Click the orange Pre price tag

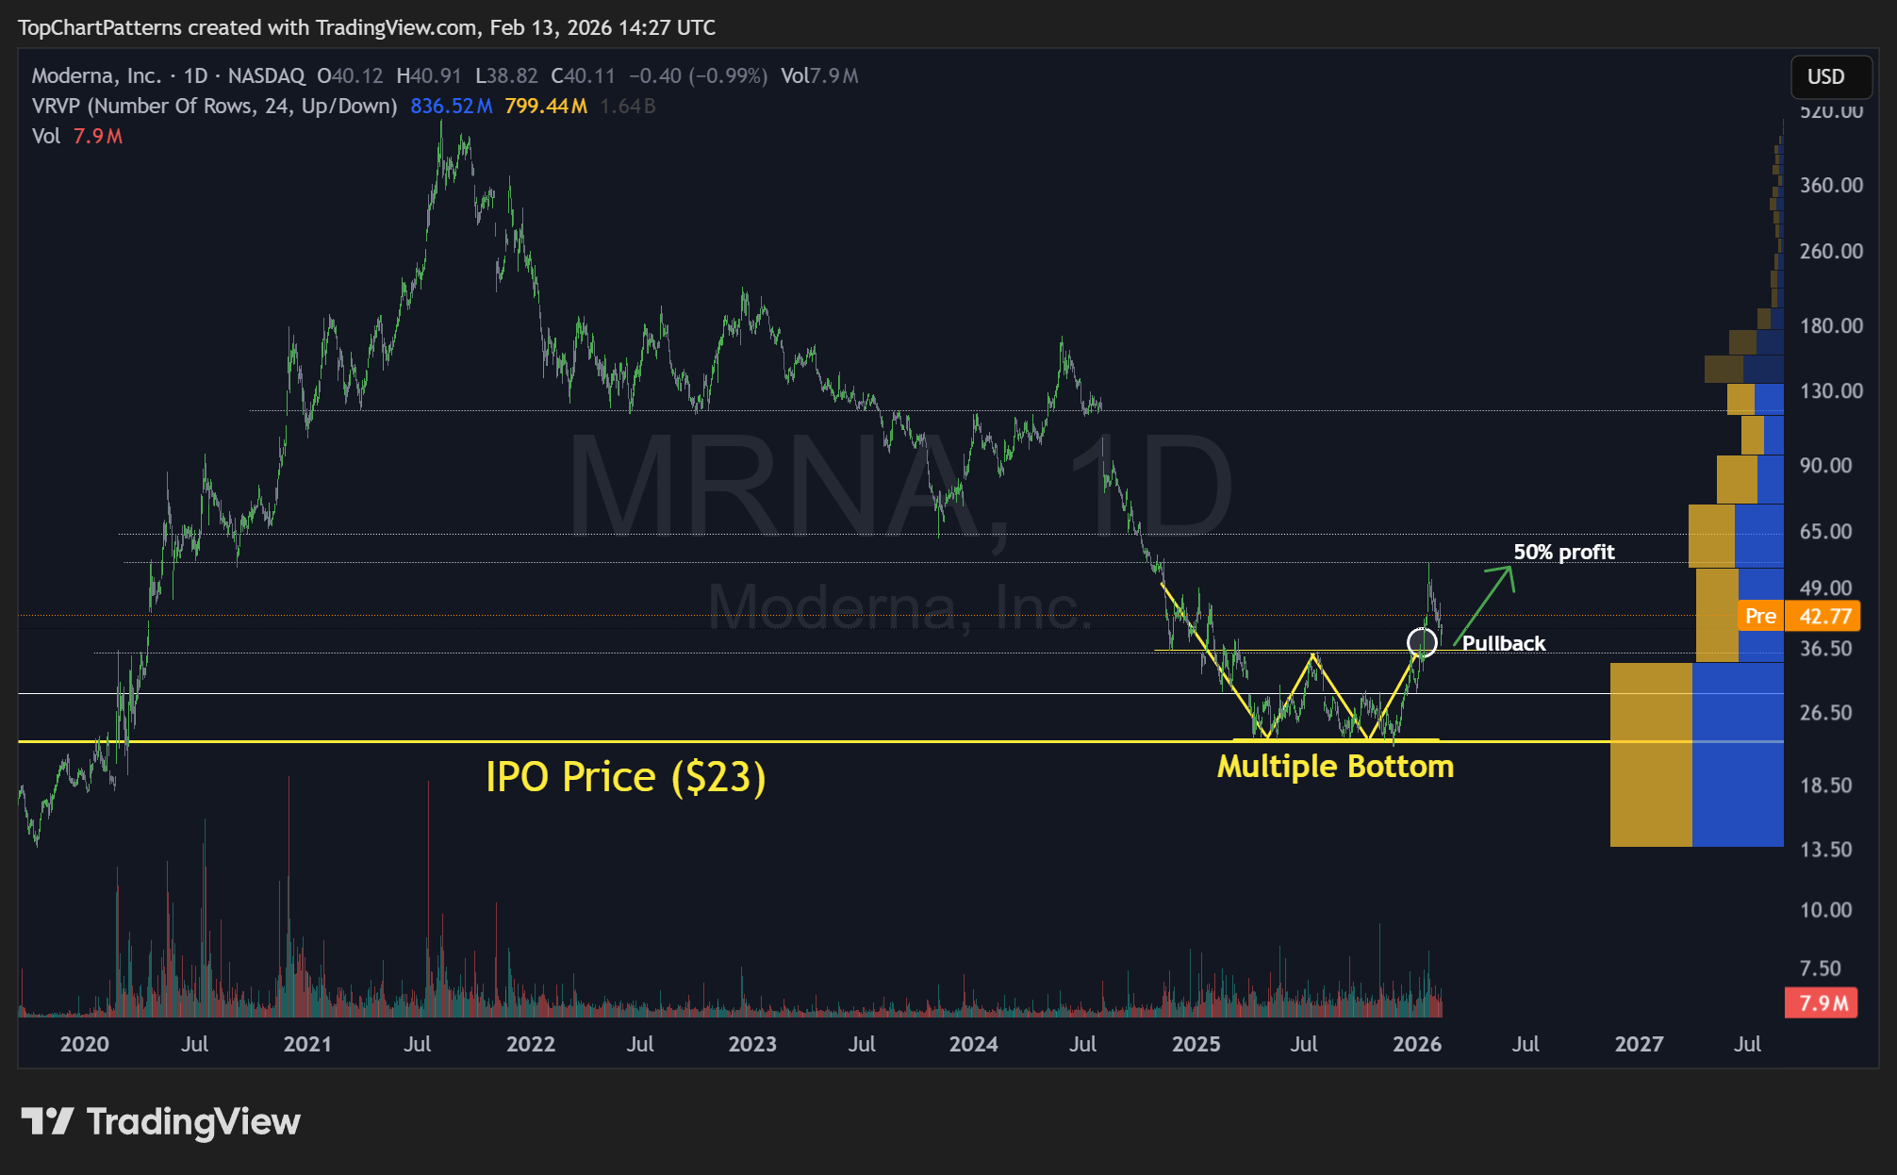[1759, 617]
